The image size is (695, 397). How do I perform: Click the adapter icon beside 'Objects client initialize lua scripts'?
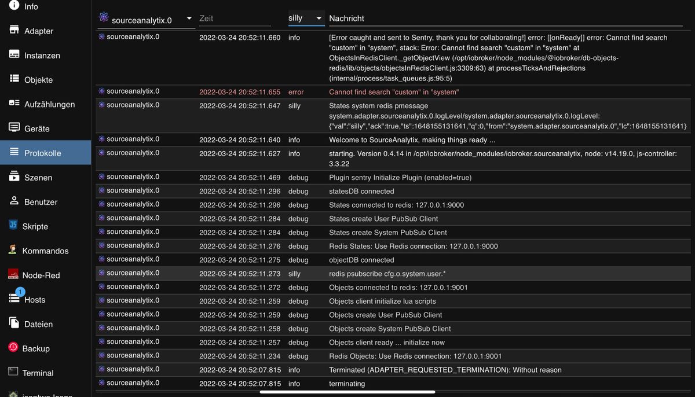(x=101, y=300)
